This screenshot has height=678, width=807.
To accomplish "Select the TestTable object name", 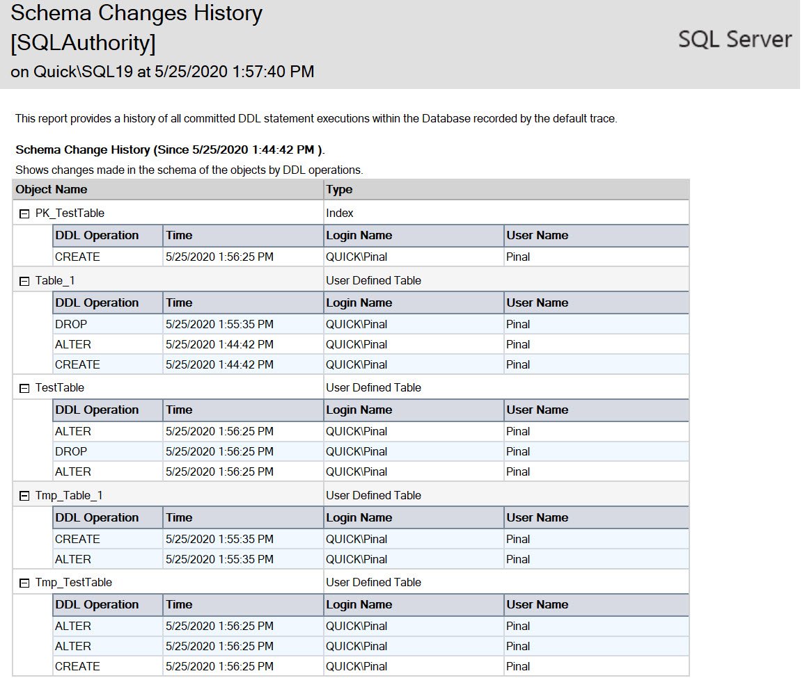I will tap(60, 387).
